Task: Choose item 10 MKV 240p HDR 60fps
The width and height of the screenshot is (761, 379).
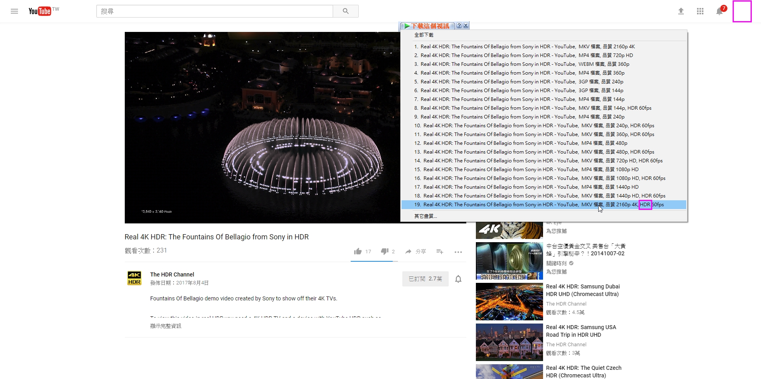Action: point(544,126)
